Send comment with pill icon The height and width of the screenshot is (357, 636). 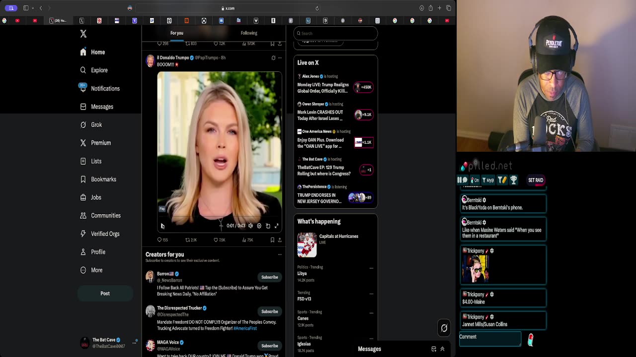coord(531,340)
